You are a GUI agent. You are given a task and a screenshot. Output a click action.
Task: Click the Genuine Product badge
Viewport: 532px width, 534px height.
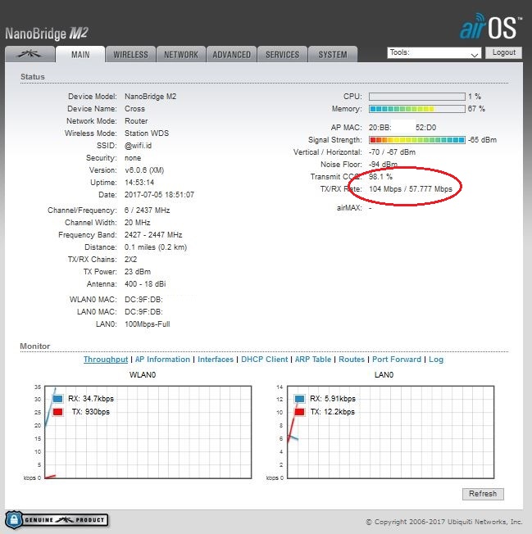(57, 520)
